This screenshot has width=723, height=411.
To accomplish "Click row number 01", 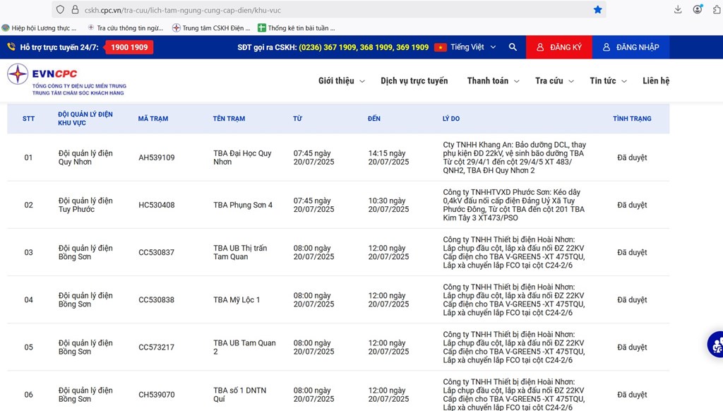I will 28,157.
